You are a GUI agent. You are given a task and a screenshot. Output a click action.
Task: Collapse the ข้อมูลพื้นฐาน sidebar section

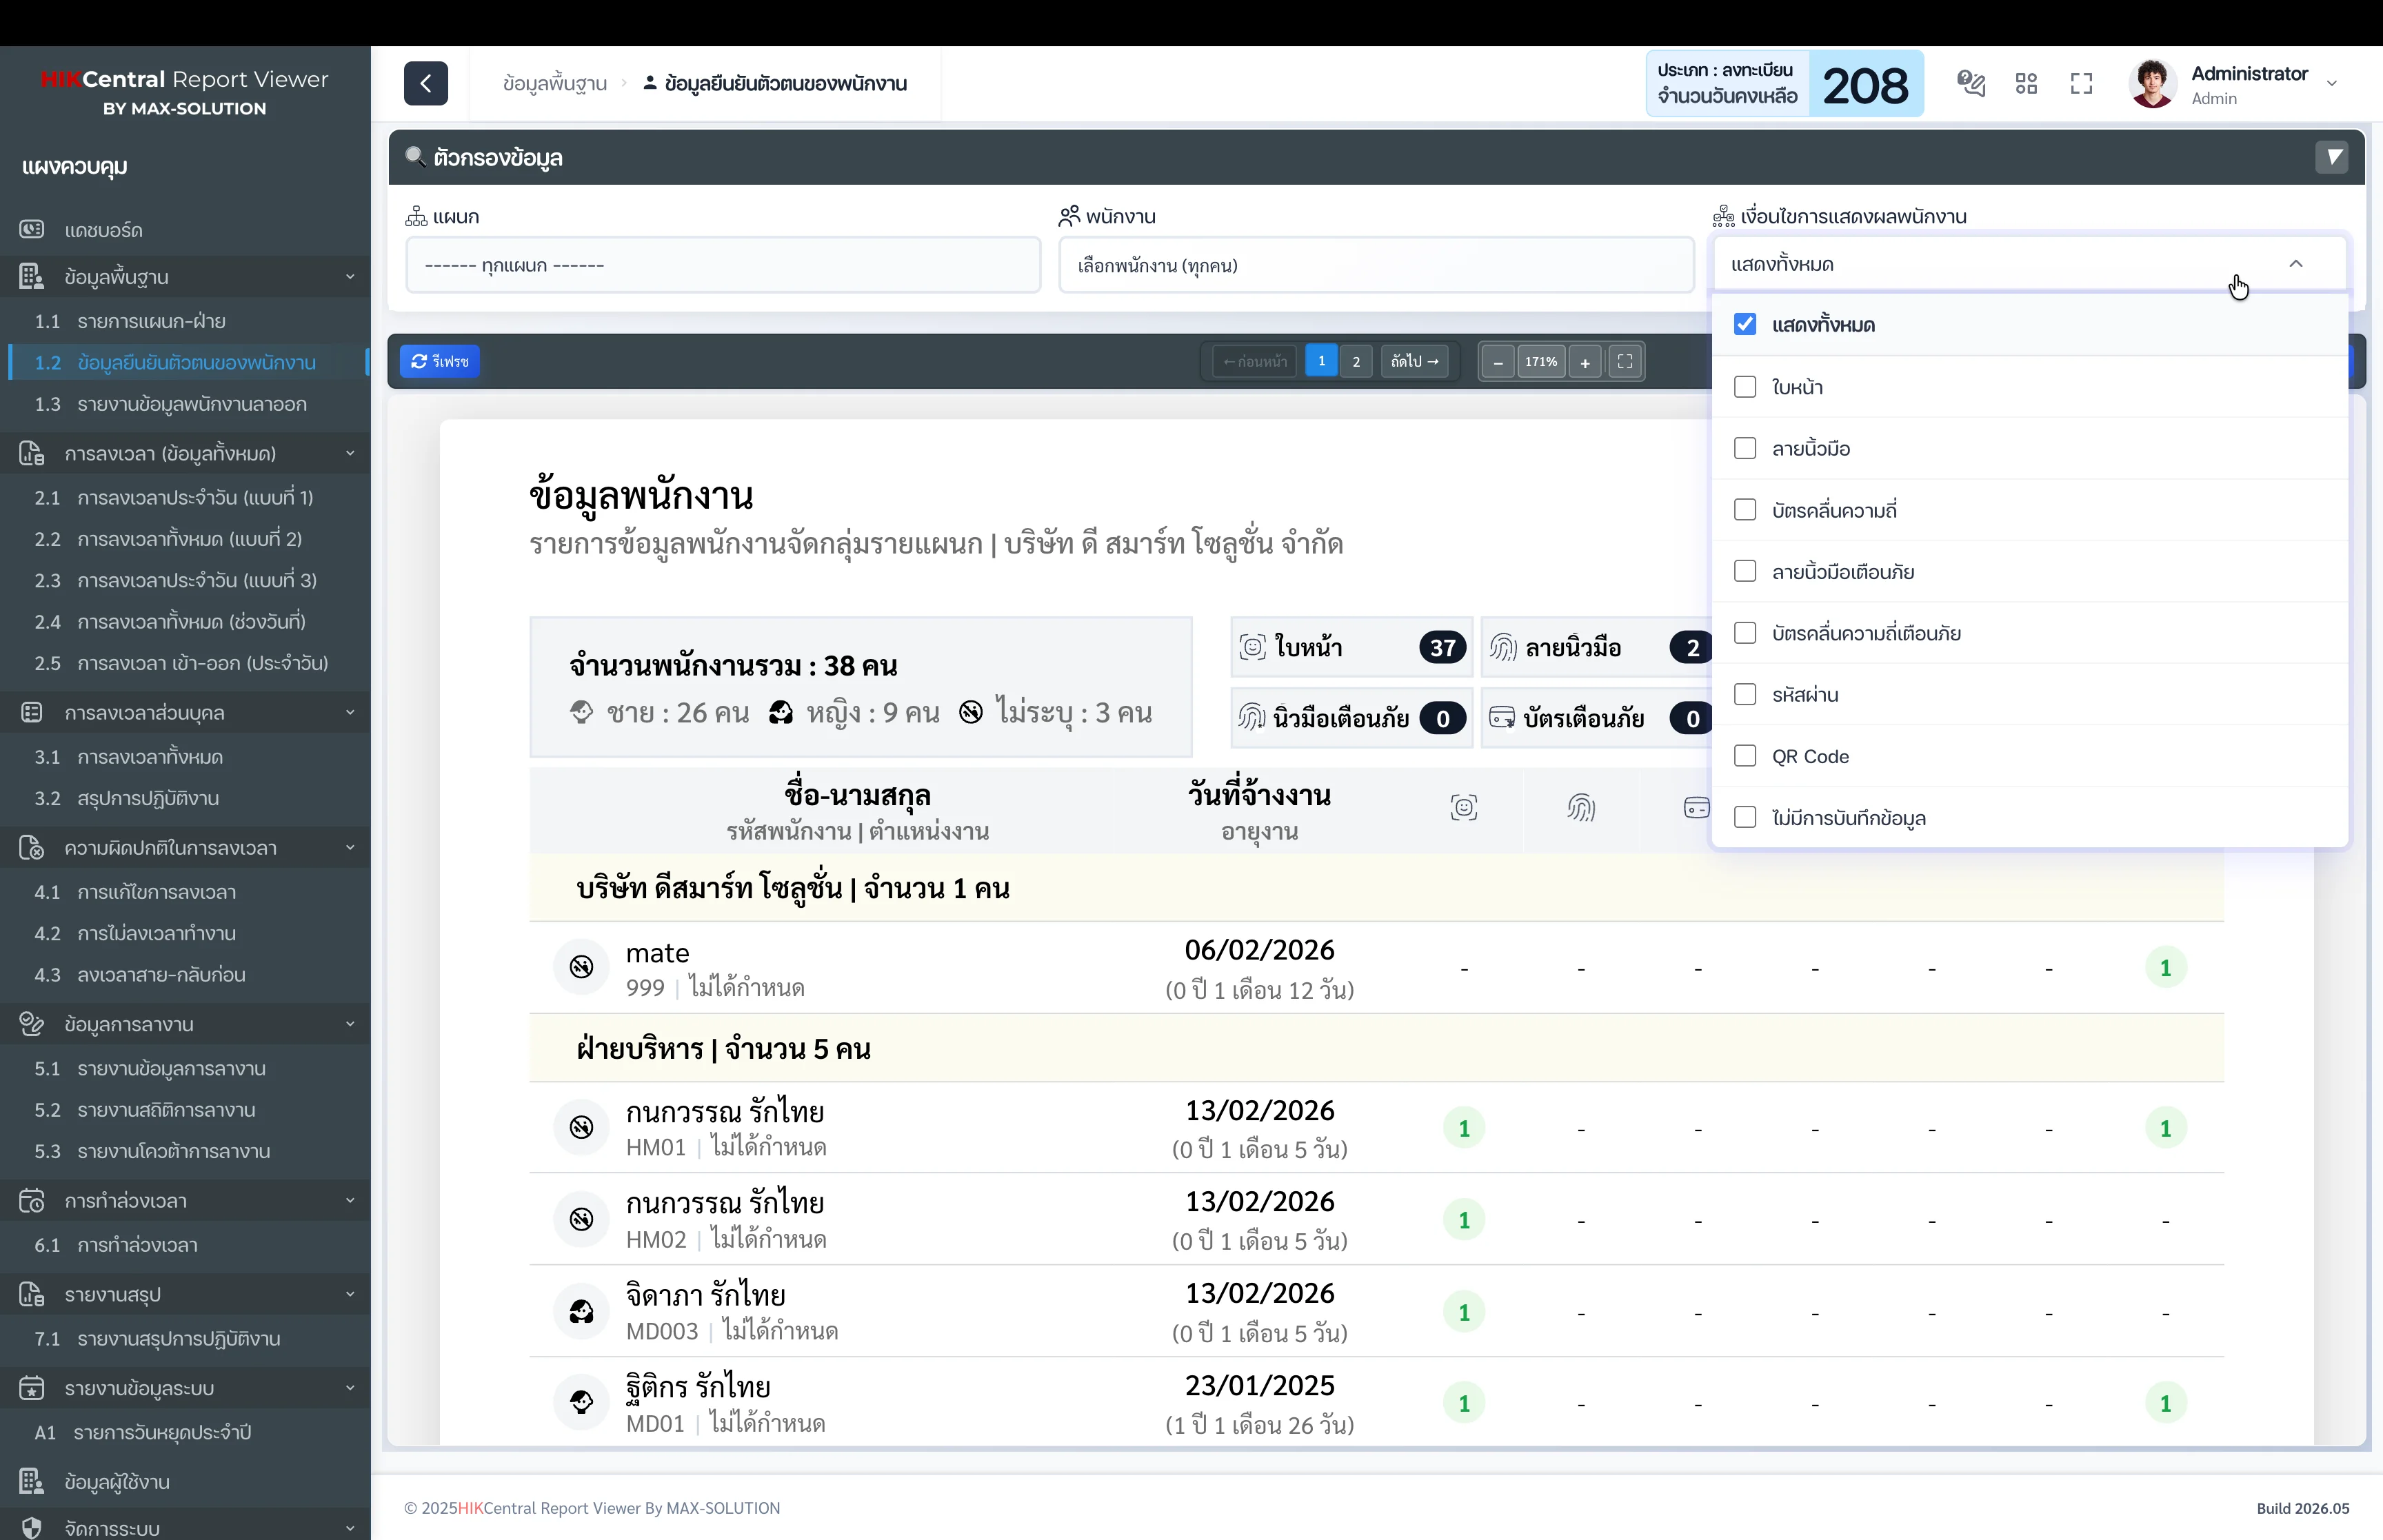pos(349,277)
